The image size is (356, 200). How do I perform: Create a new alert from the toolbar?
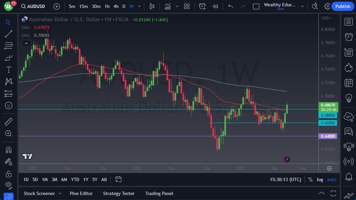[x=202, y=6]
